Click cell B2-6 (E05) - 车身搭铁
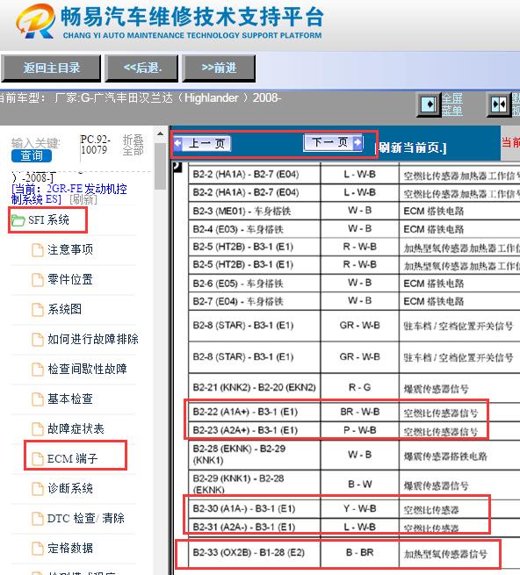The height and width of the screenshot is (575, 520). (255, 284)
